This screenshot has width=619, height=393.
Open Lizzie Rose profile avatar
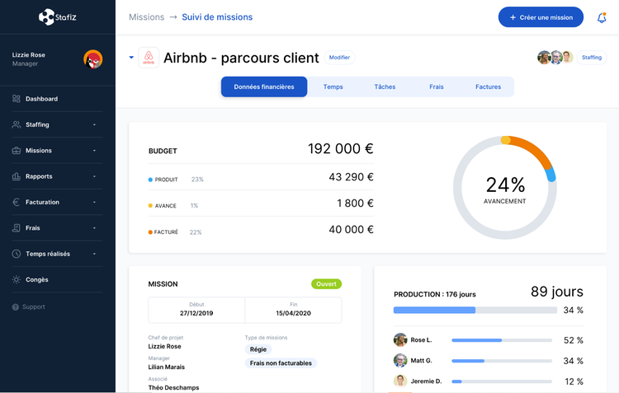click(92, 59)
